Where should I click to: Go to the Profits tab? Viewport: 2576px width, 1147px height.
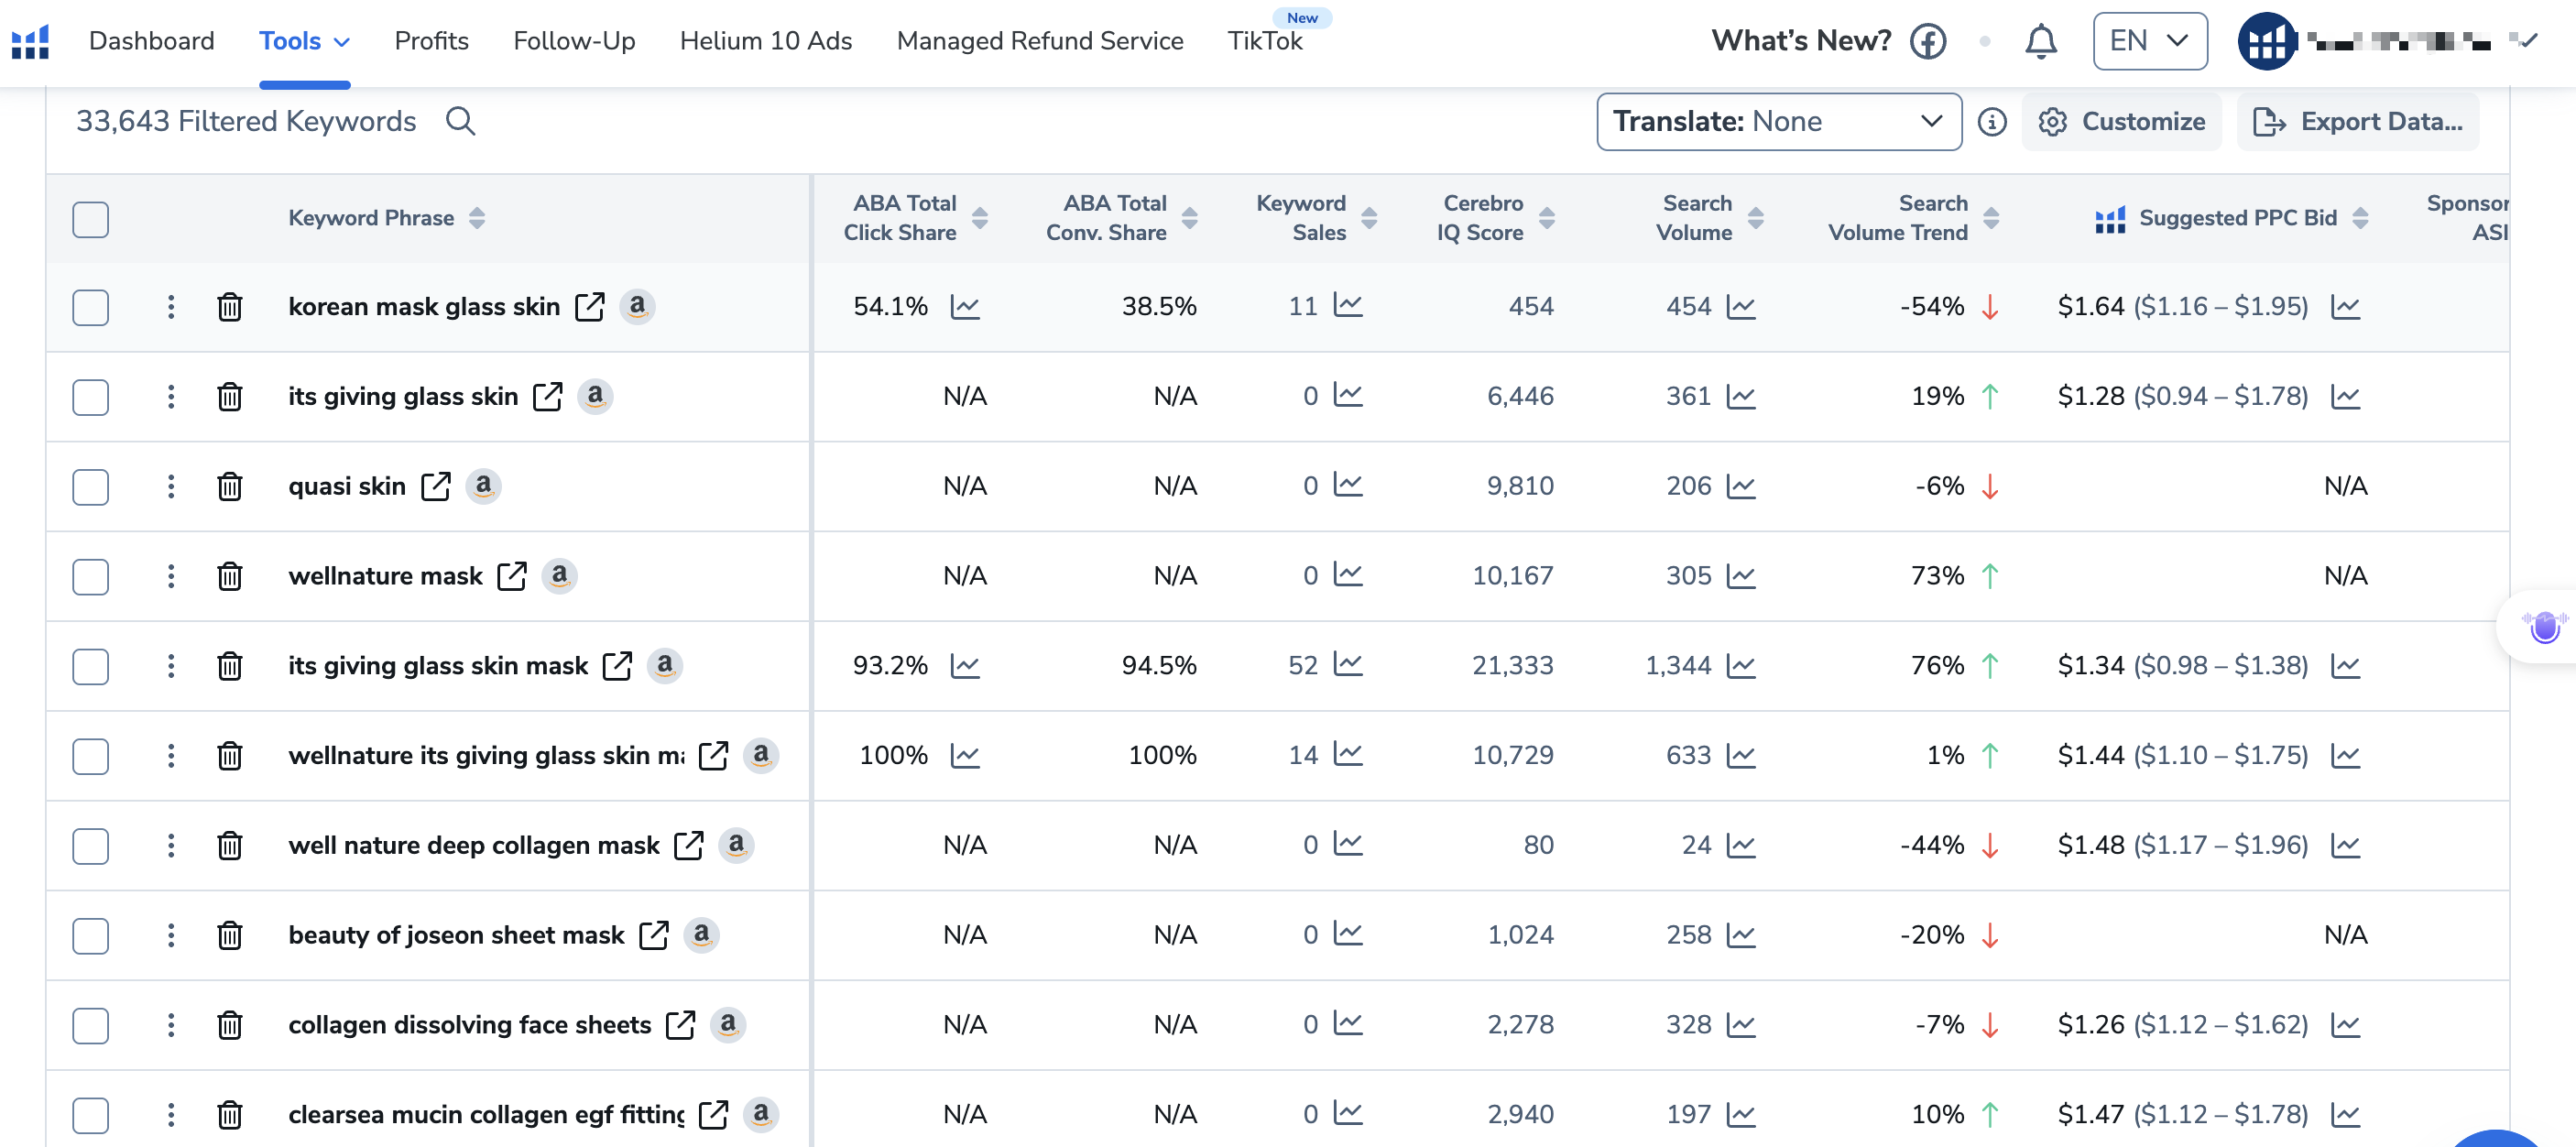click(x=431, y=41)
